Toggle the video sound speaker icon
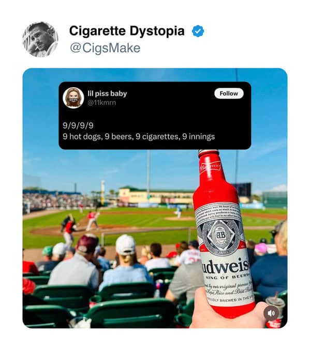 click(271, 313)
